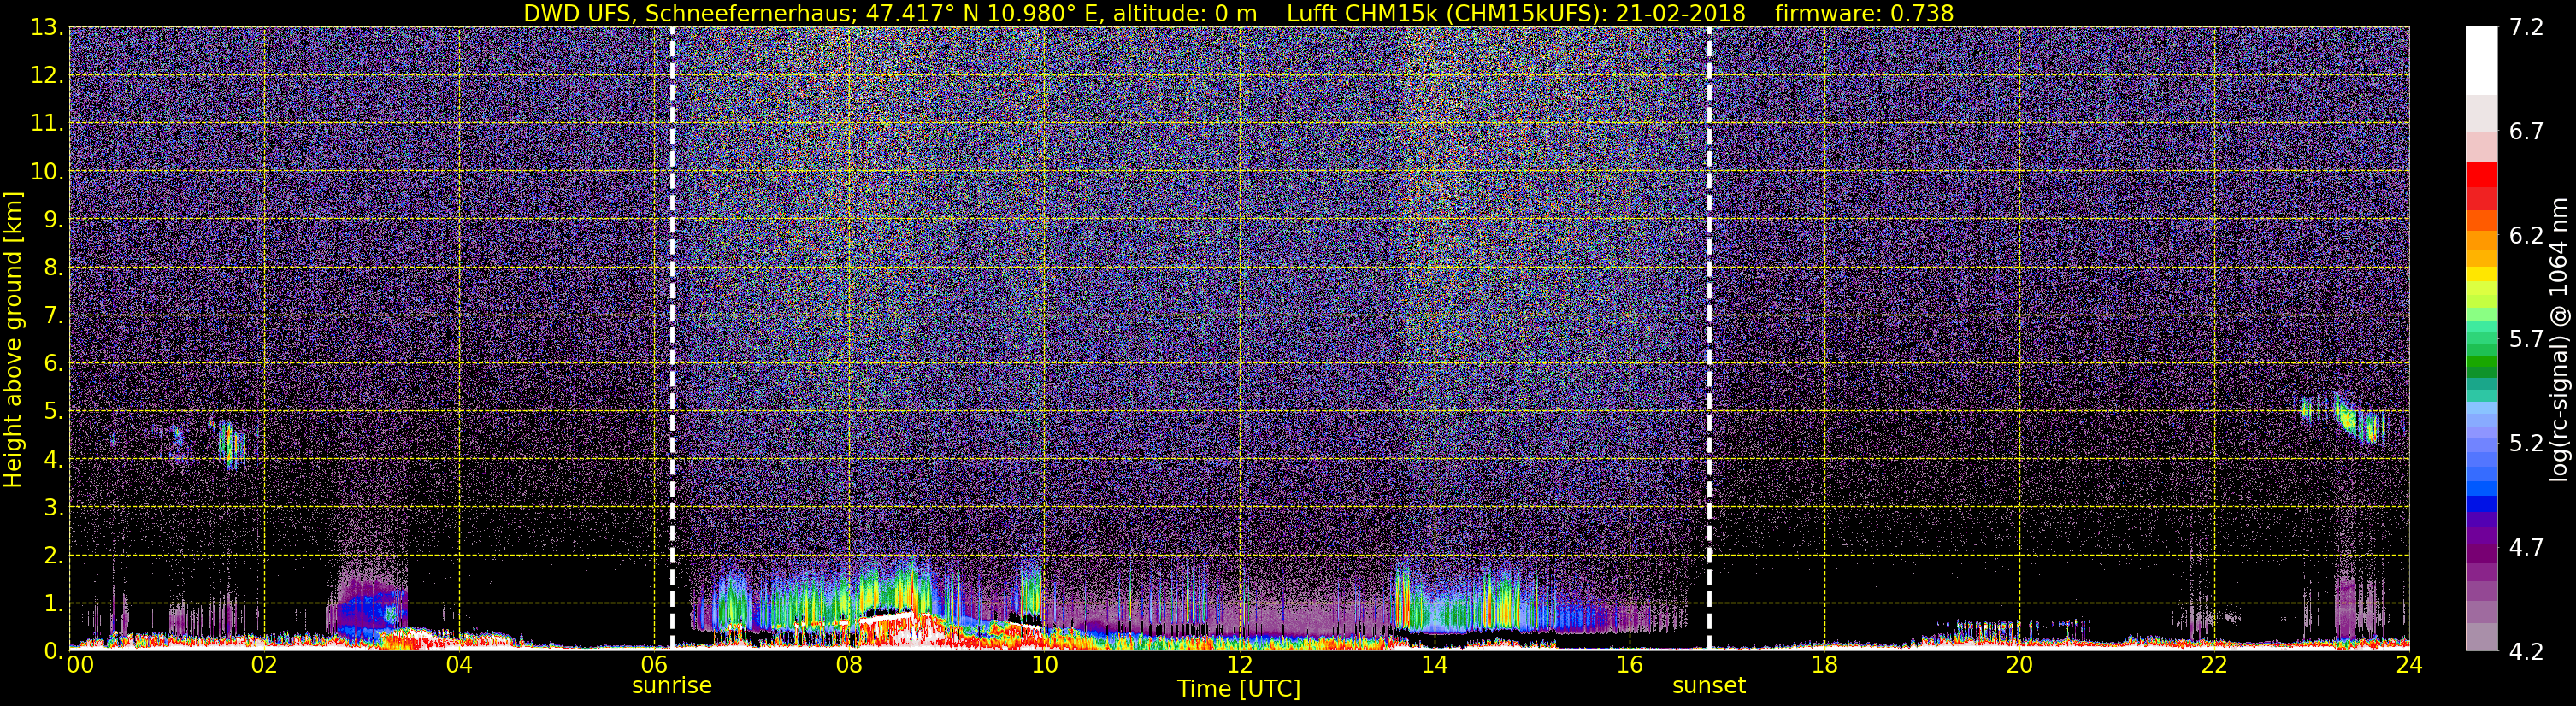Click the "04" time axis tick label
The image size is (2576, 706).
pos(459,665)
